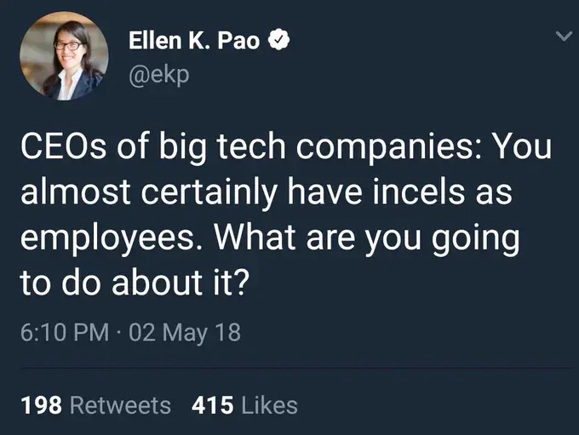The image size is (579, 435).
Task: View the 415 Likes list
Action: coord(245,405)
